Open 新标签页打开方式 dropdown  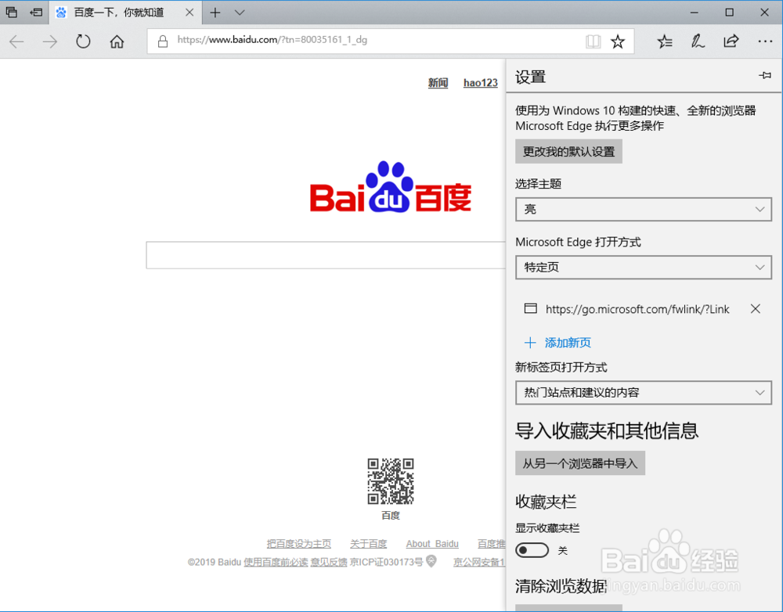click(643, 392)
